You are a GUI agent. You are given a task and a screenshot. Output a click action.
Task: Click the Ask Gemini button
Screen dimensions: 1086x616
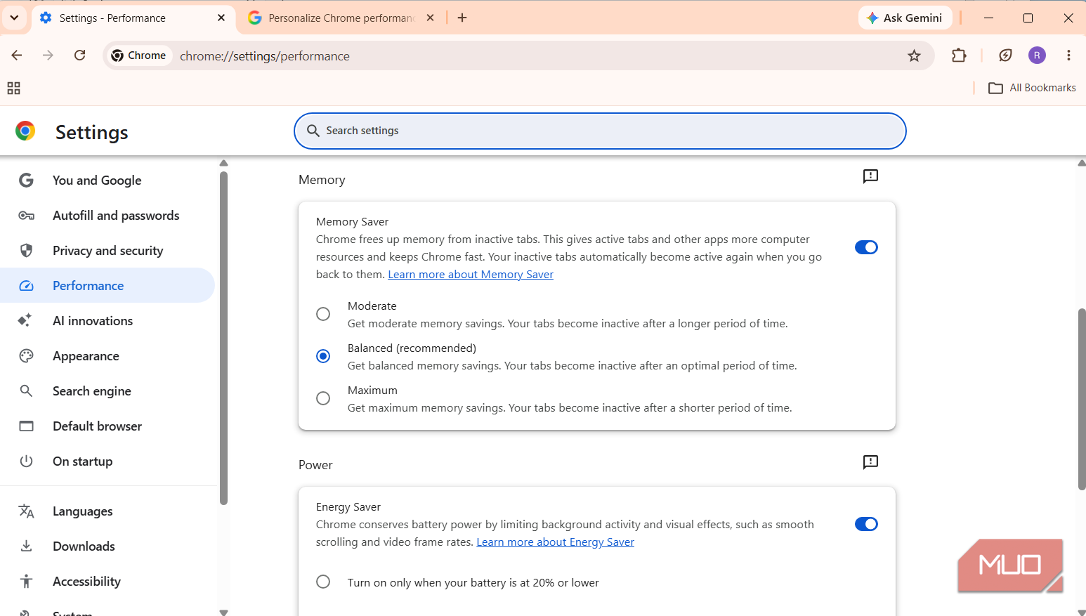(905, 18)
